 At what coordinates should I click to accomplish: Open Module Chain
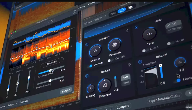(165, 99)
